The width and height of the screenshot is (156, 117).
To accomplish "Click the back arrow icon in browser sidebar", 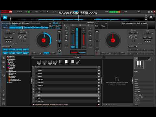I will tap(4, 76).
